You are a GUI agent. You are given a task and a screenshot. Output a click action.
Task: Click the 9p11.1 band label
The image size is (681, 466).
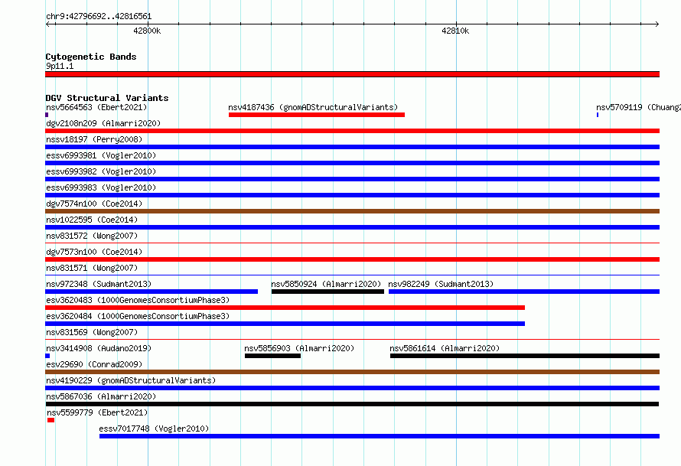point(60,66)
